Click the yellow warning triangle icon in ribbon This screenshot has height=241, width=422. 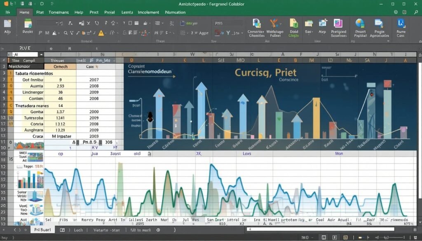pyautogui.click(x=101, y=33)
